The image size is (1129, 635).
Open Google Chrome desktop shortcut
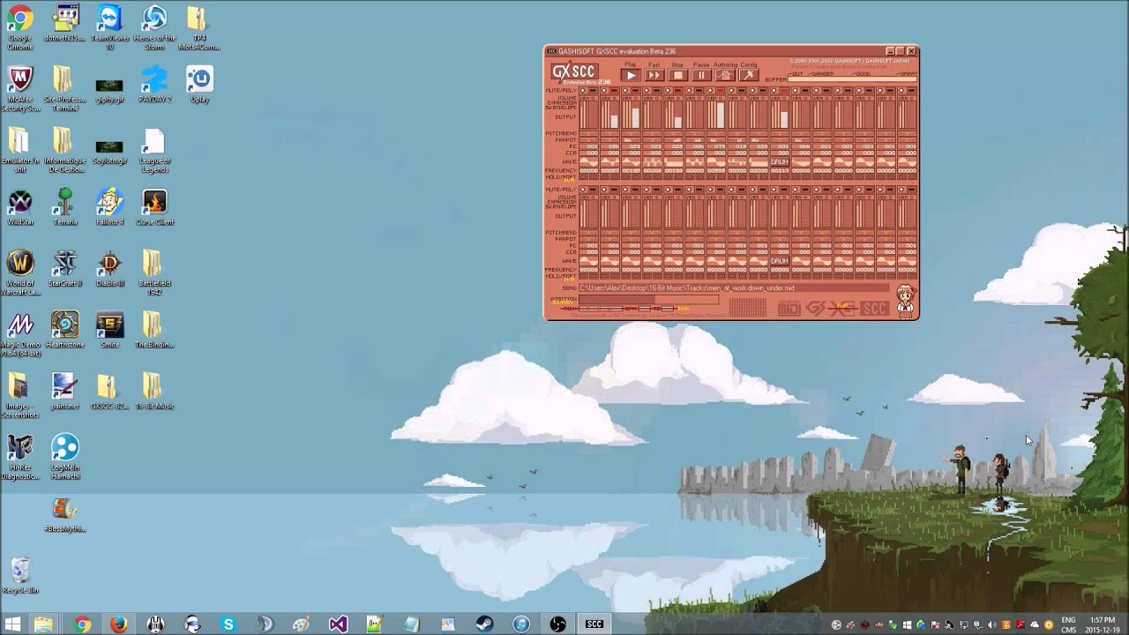pos(19,26)
